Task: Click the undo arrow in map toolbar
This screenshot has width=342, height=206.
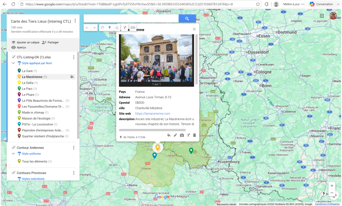Action: click(87, 28)
